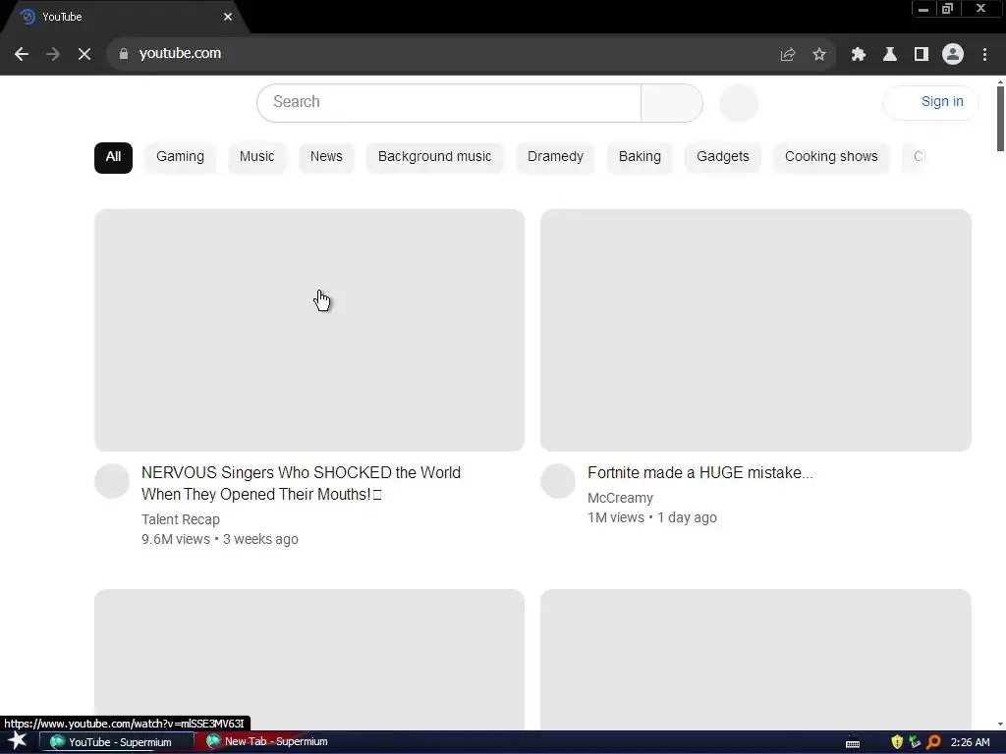The height and width of the screenshot is (754, 1006).
Task: Click the search submit button
Action: (x=672, y=102)
